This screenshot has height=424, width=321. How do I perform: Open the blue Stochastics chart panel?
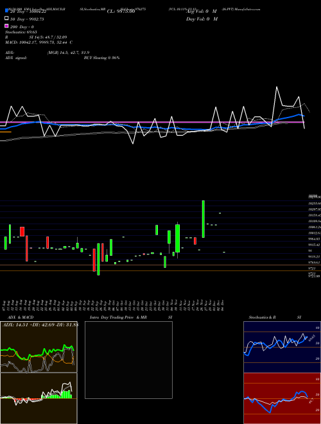pyautogui.click(x=282, y=347)
